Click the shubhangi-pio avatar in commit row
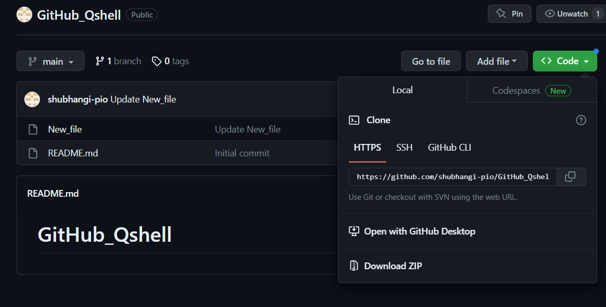 coord(32,99)
